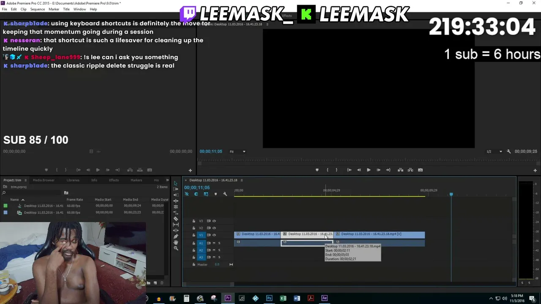Click the green label swatch in Project

click(5, 206)
